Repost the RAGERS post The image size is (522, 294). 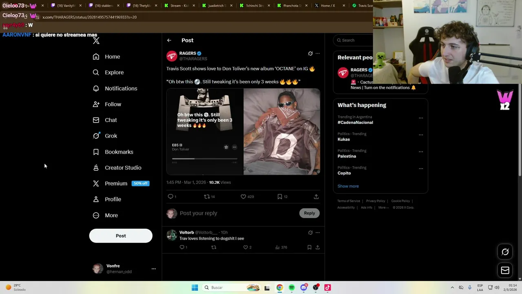(207, 197)
